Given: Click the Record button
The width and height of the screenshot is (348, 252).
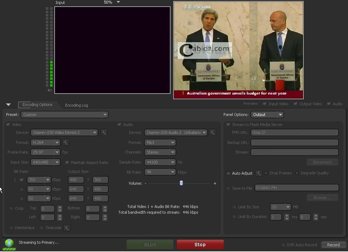Looking at the screenshot, I should click(333, 245).
